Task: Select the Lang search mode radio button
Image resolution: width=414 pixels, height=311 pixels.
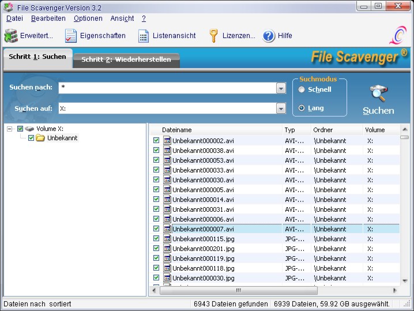Action: pos(302,108)
